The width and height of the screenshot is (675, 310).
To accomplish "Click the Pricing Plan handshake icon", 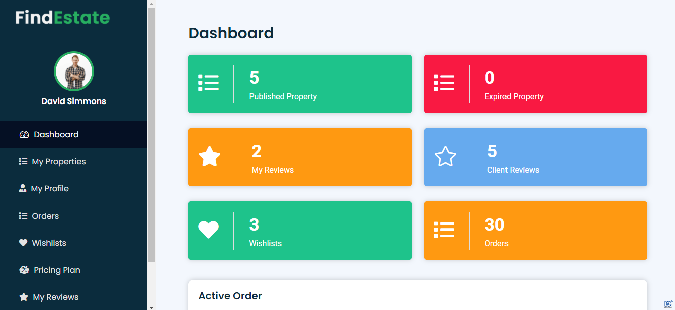I will (x=24, y=270).
